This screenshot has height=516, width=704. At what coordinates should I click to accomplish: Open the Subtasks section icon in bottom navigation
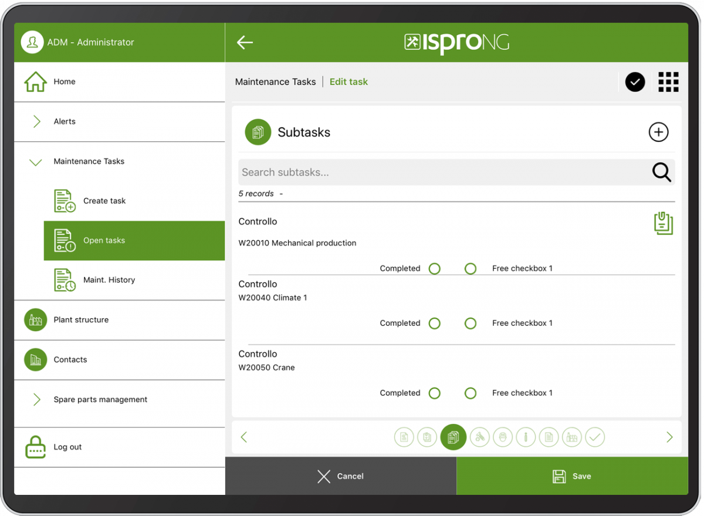pyautogui.click(x=453, y=437)
